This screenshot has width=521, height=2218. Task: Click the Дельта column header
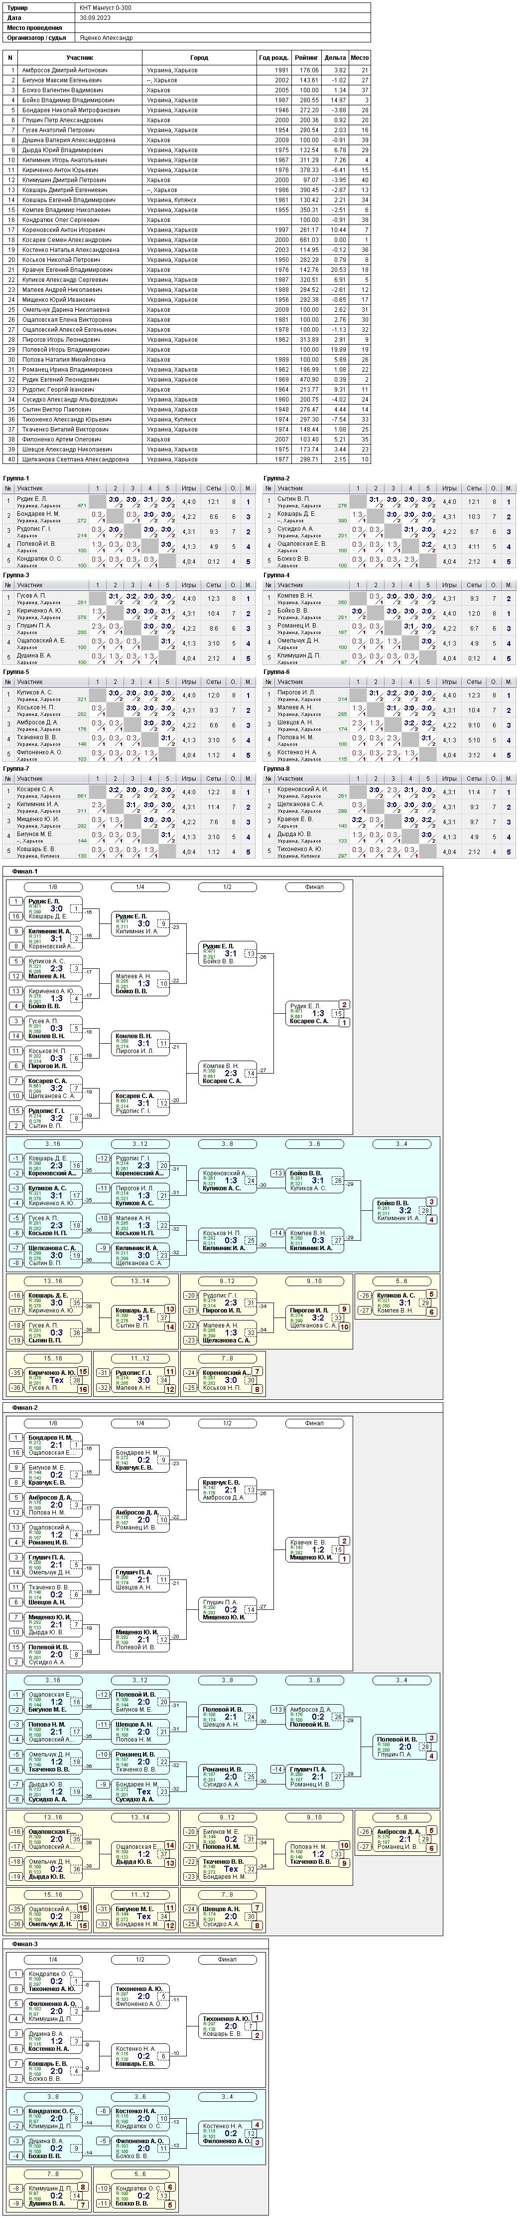click(x=334, y=58)
